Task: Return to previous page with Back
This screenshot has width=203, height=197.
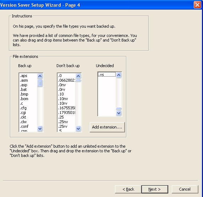Action: pyautogui.click(x=128, y=189)
